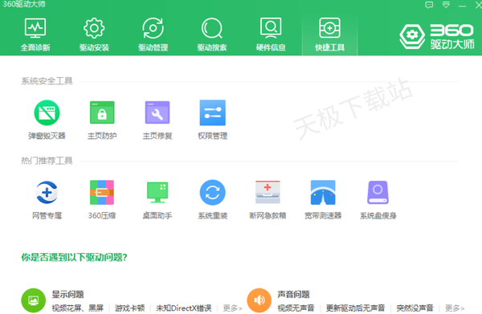
Task: Click the 360驱动大师 logo
Action: (x=437, y=37)
